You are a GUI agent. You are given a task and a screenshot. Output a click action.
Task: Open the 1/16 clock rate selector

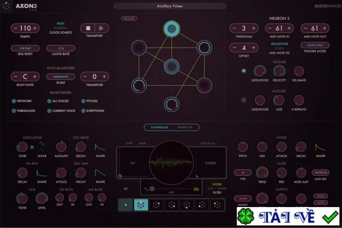click(x=61, y=48)
